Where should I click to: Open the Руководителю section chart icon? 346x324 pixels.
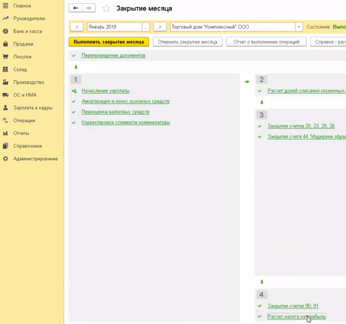pyautogui.click(x=5, y=18)
